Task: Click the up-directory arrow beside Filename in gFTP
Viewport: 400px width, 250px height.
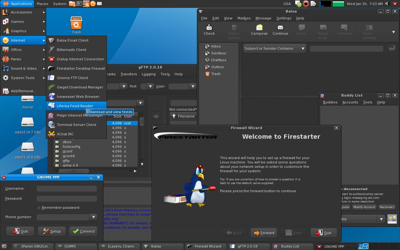Action: pos(174,116)
